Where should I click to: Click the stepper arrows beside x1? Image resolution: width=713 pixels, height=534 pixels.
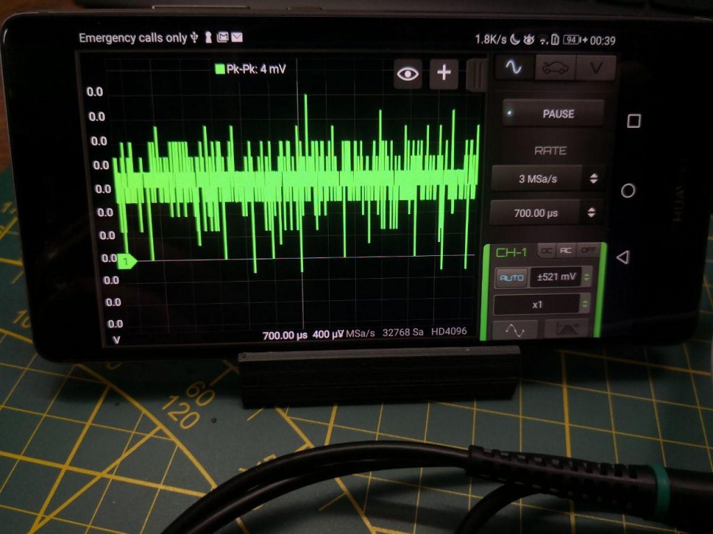585,303
